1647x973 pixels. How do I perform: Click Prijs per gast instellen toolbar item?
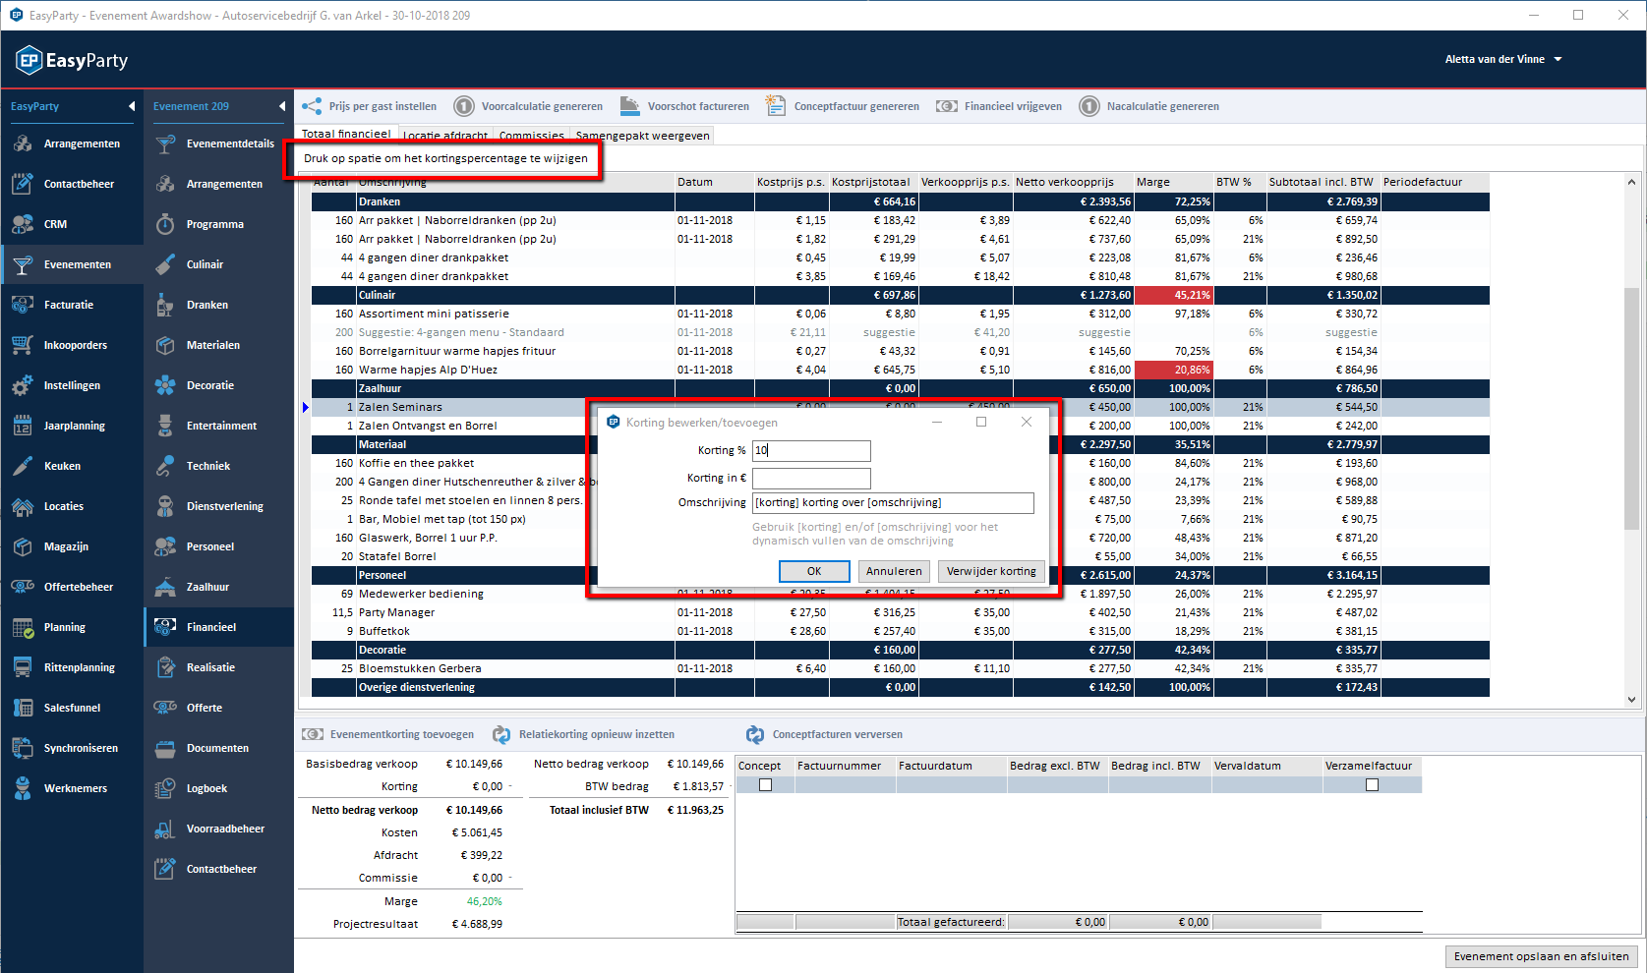click(370, 106)
